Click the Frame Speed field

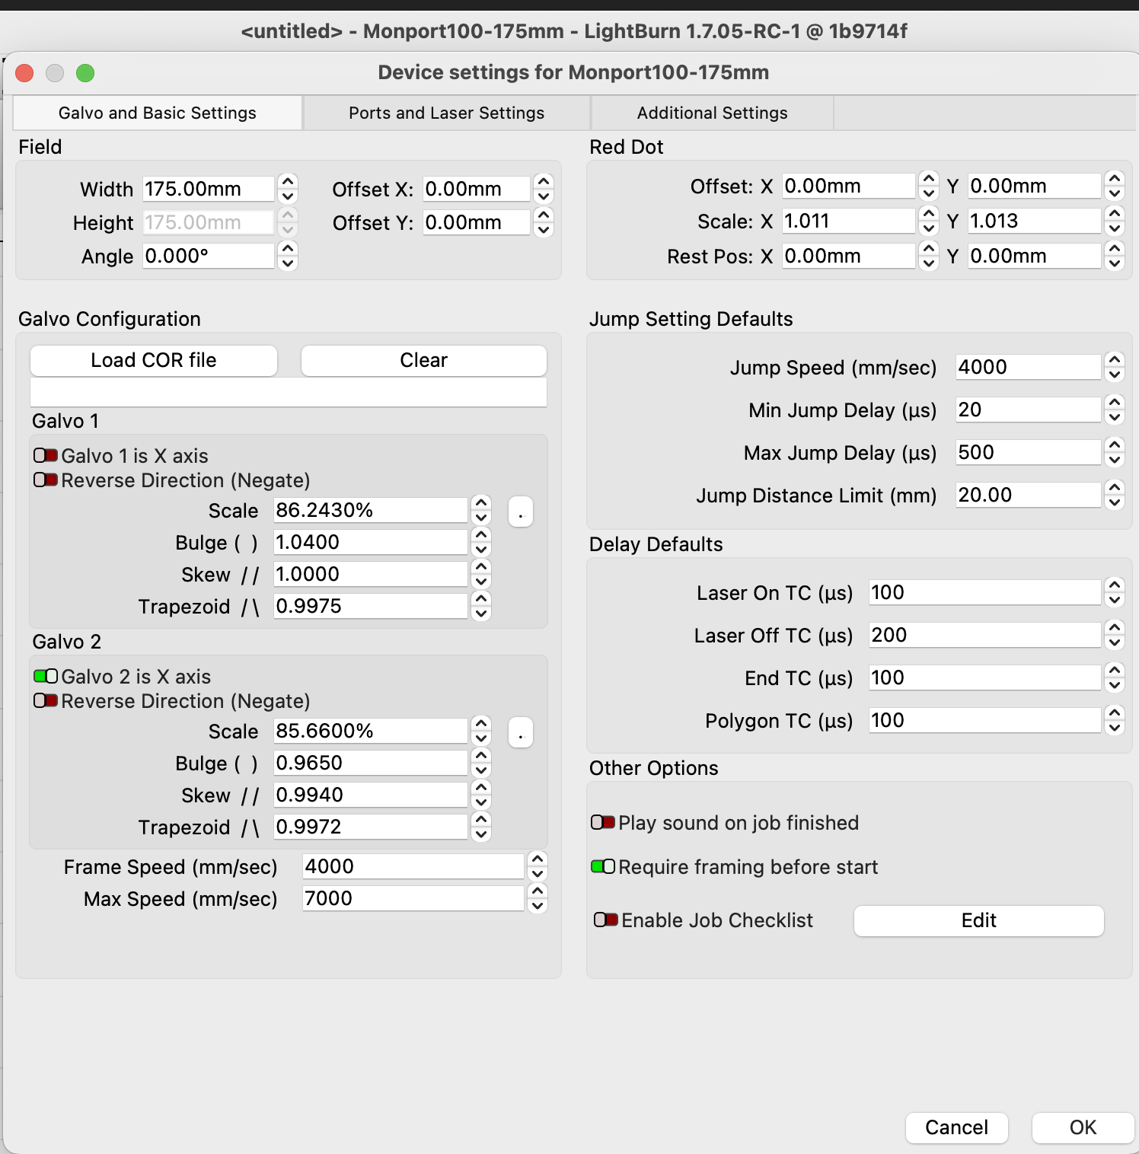tap(413, 866)
